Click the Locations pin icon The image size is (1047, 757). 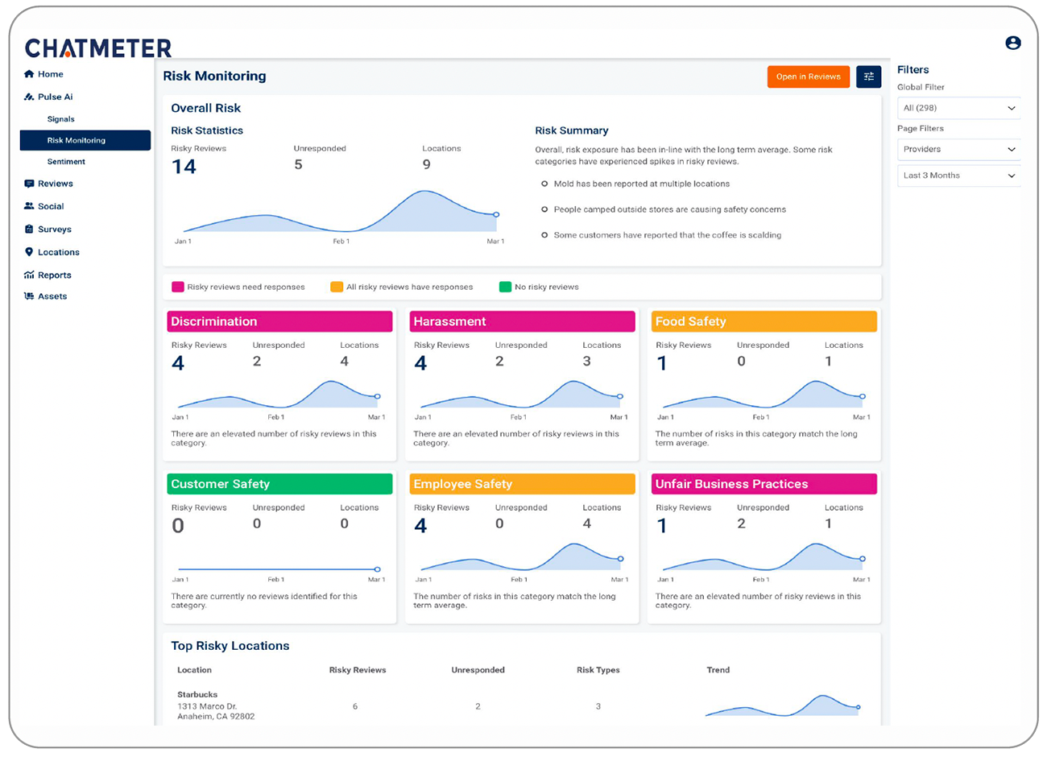pos(29,252)
